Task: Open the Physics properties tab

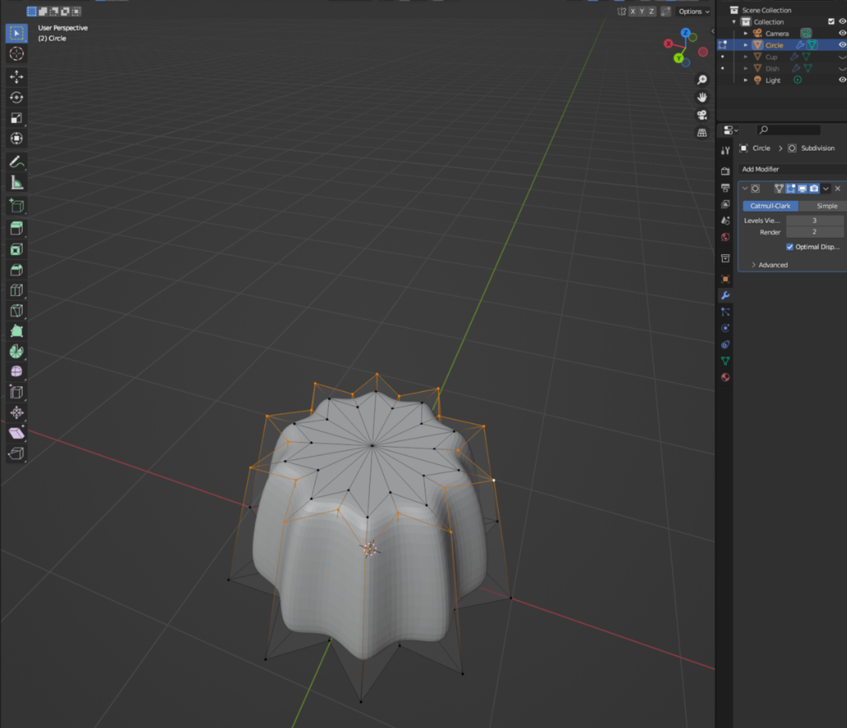Action: (725, 328)
